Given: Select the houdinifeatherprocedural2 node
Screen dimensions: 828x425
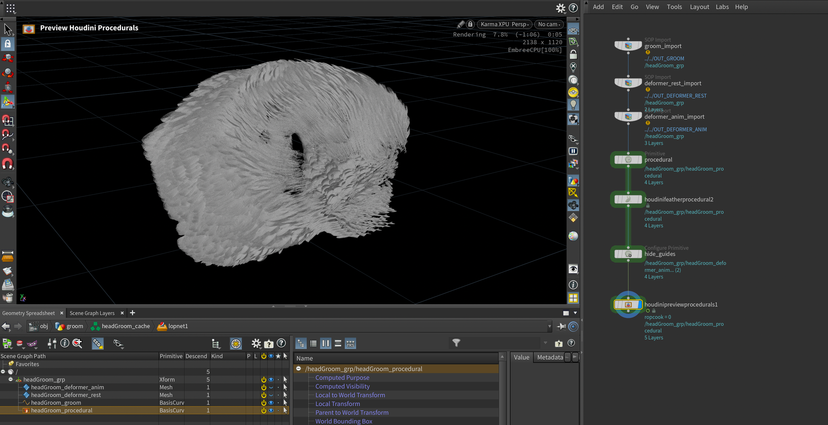Looking at the screenshot, I should 628,200.
